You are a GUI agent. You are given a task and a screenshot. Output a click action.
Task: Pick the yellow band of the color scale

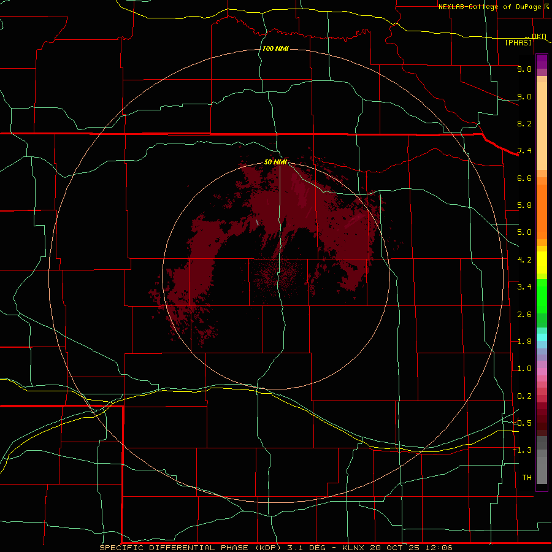pos(542,263)
